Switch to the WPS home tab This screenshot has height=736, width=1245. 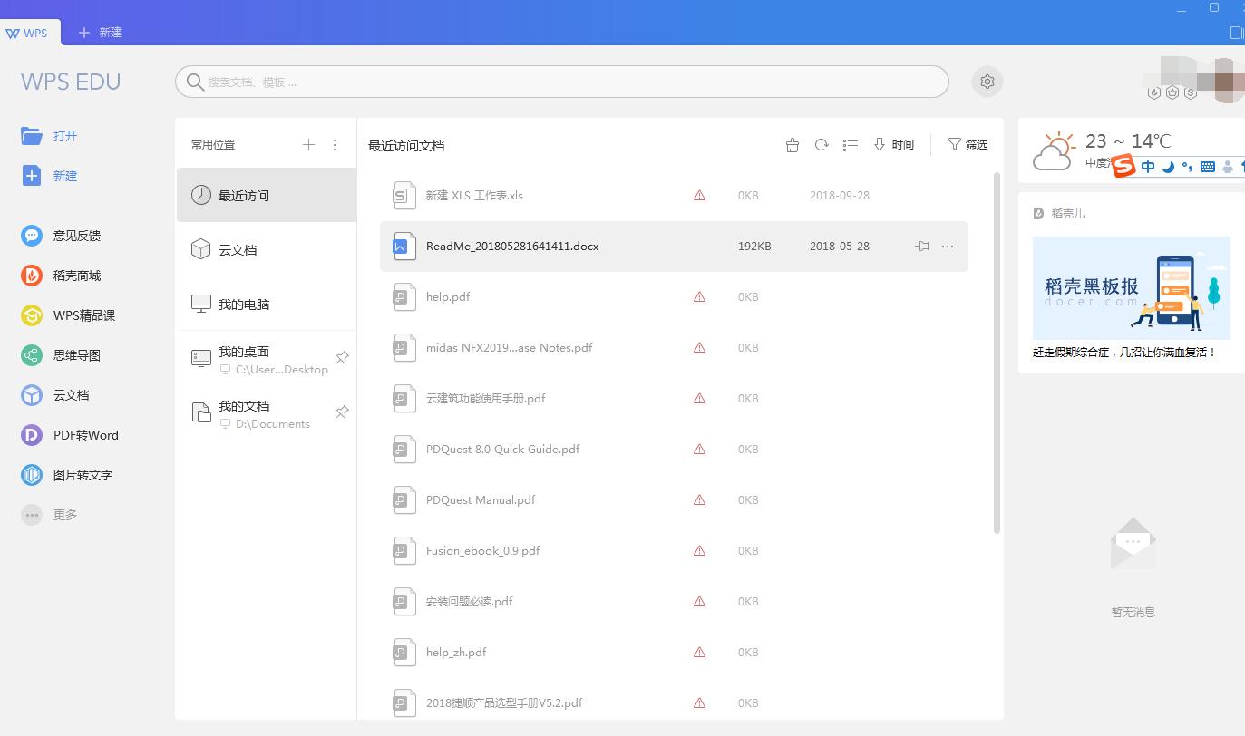click(x=29, y=33)
